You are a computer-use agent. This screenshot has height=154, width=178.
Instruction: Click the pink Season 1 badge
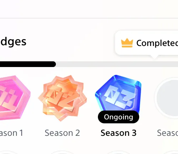(x=15, y=97)
